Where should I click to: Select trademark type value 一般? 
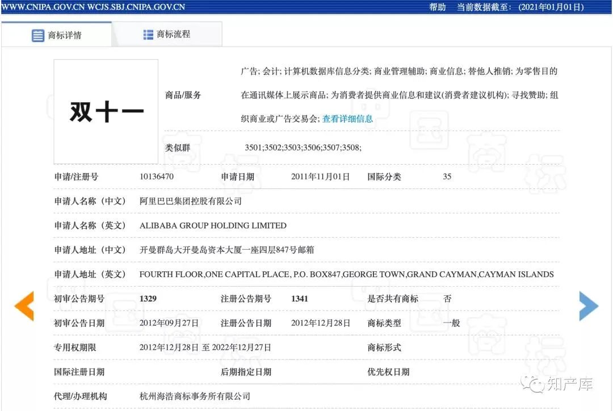pyautogui.click(x=452, y=323)
